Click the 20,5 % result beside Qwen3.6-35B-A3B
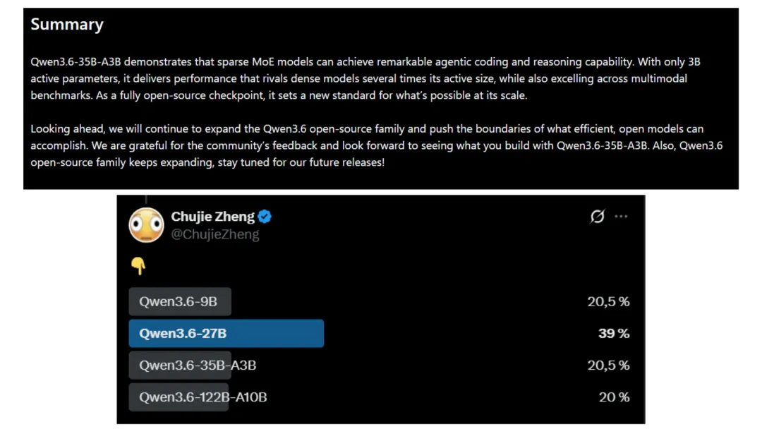 [x=608, y=365]
